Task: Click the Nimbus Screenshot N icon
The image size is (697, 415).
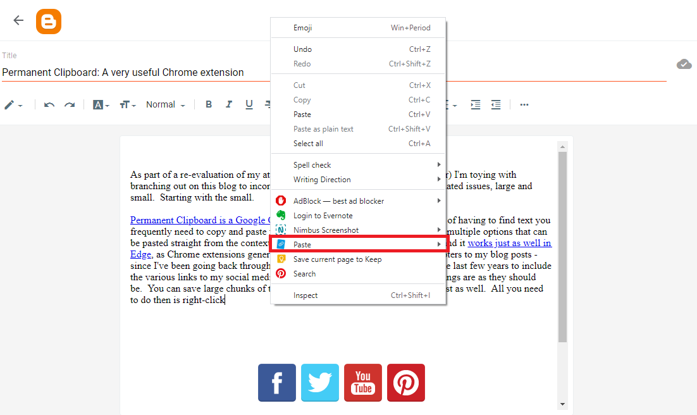Action: pyautogui.click(x=281, y=230)
